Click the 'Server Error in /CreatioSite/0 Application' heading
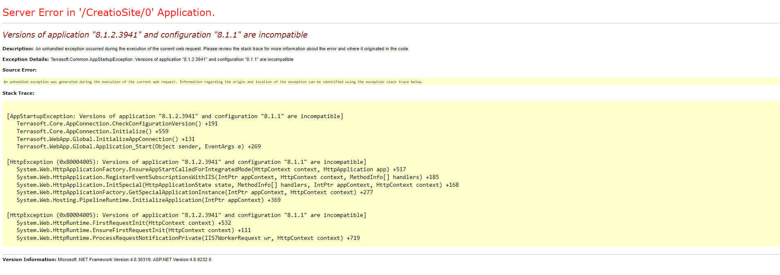The image size is (780, 275). pyautogui.click(x=109, y=13)
